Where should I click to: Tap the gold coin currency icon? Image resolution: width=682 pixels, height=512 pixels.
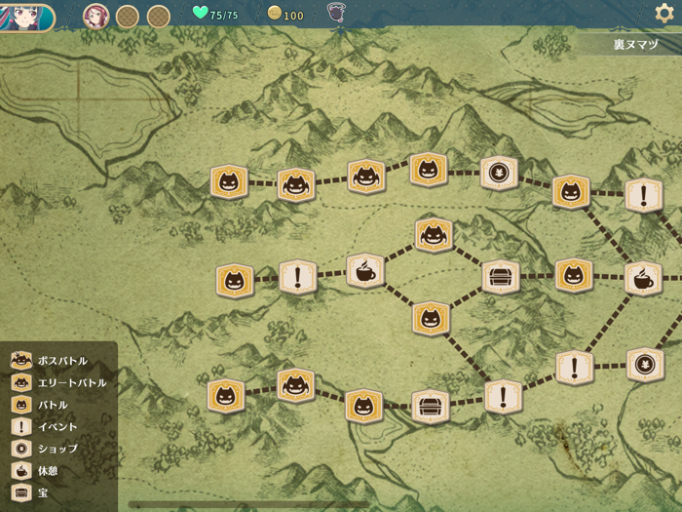[275, 14]
